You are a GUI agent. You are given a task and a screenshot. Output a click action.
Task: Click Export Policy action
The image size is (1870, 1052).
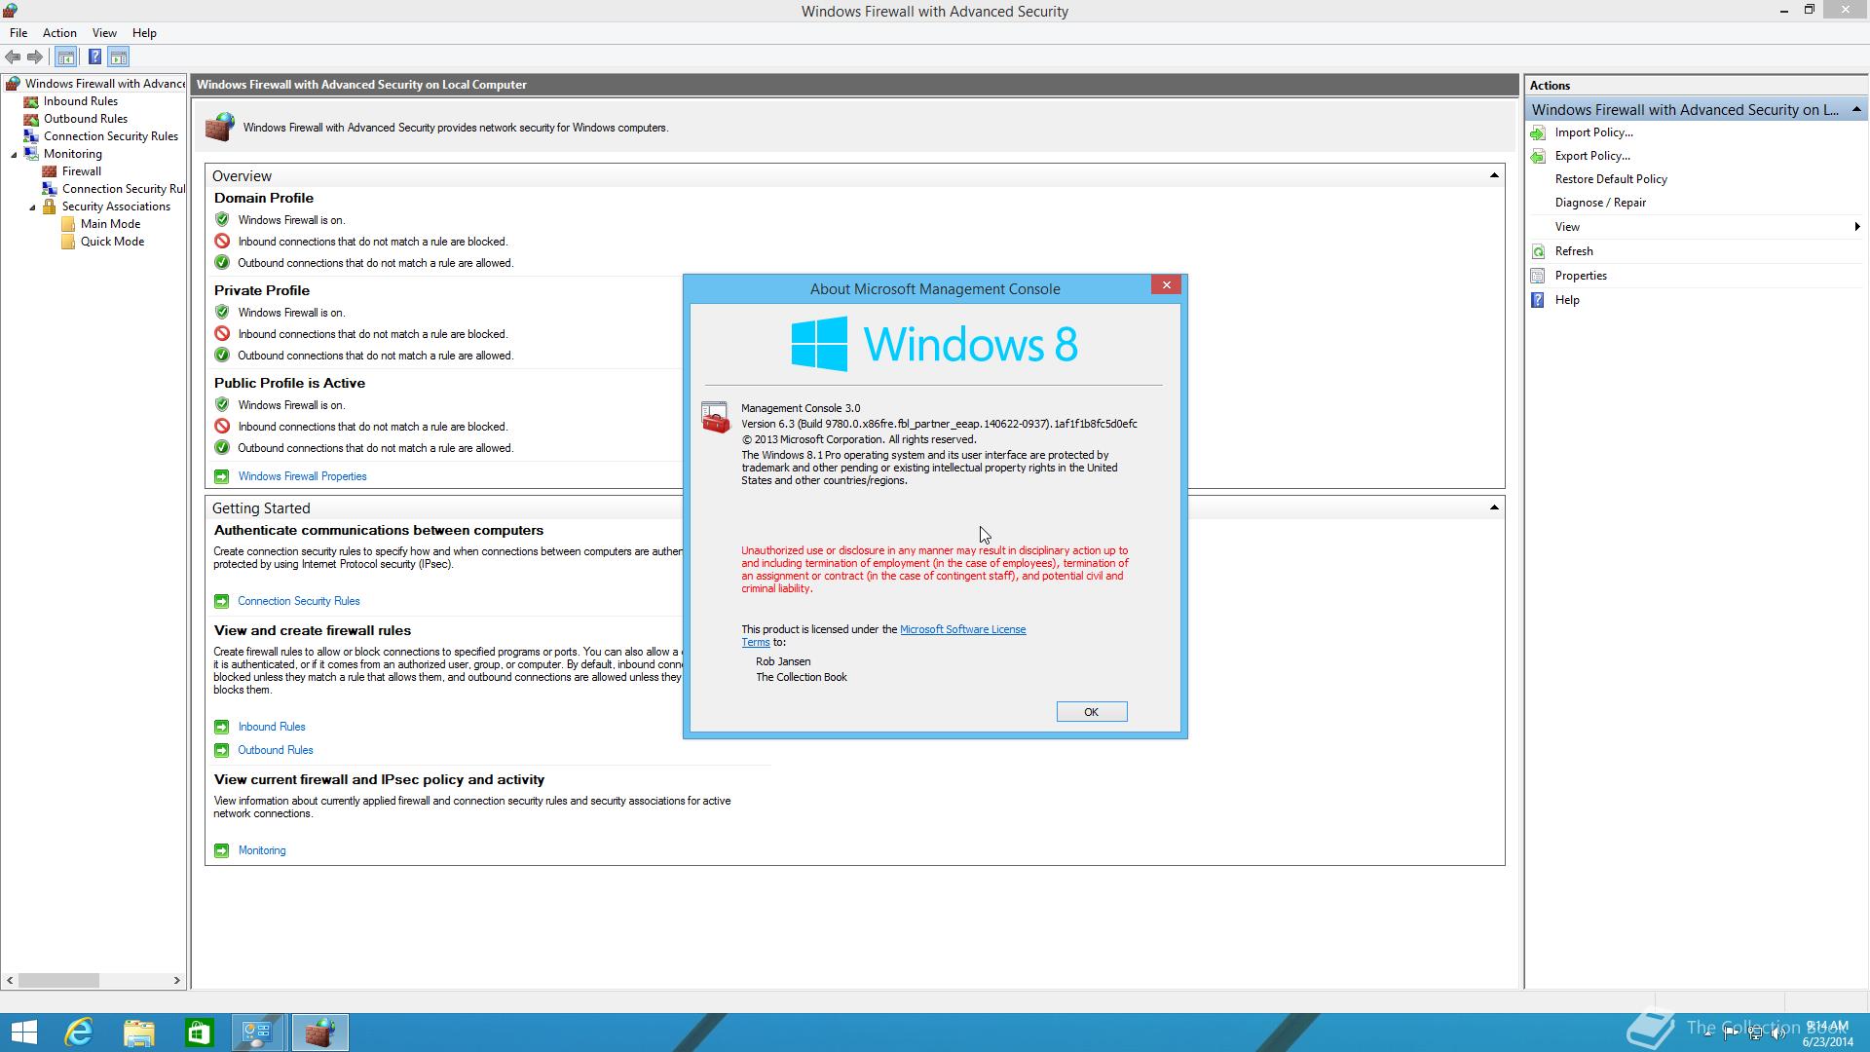tap(1591, 156)
